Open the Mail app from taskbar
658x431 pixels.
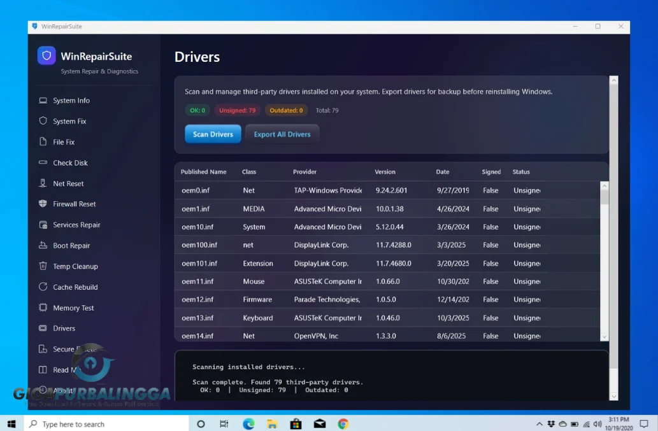pyautogui.click(x=320, y=424)
